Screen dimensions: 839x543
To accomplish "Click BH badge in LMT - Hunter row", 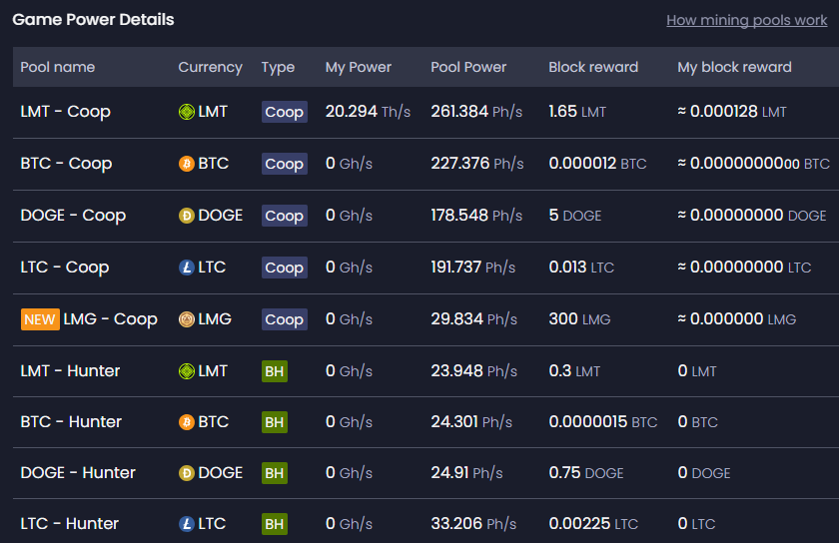I will click(x=275, y=371).
